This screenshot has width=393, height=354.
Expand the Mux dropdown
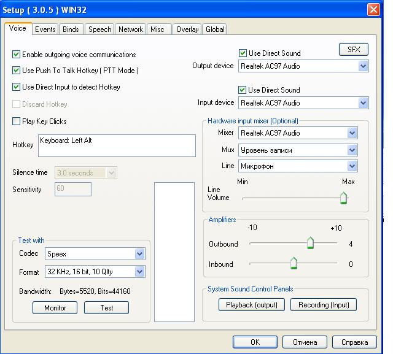(x=298, y=150)
